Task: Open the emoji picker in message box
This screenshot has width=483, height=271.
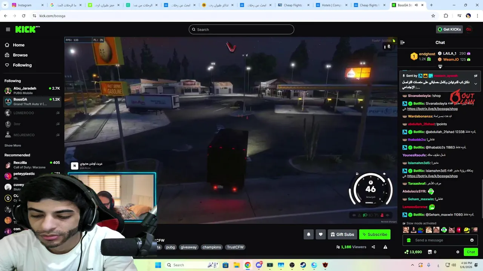Action: click(x=472, y=240)
